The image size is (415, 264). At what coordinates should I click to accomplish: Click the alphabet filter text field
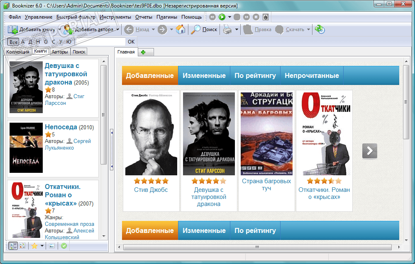pos(100,42)
